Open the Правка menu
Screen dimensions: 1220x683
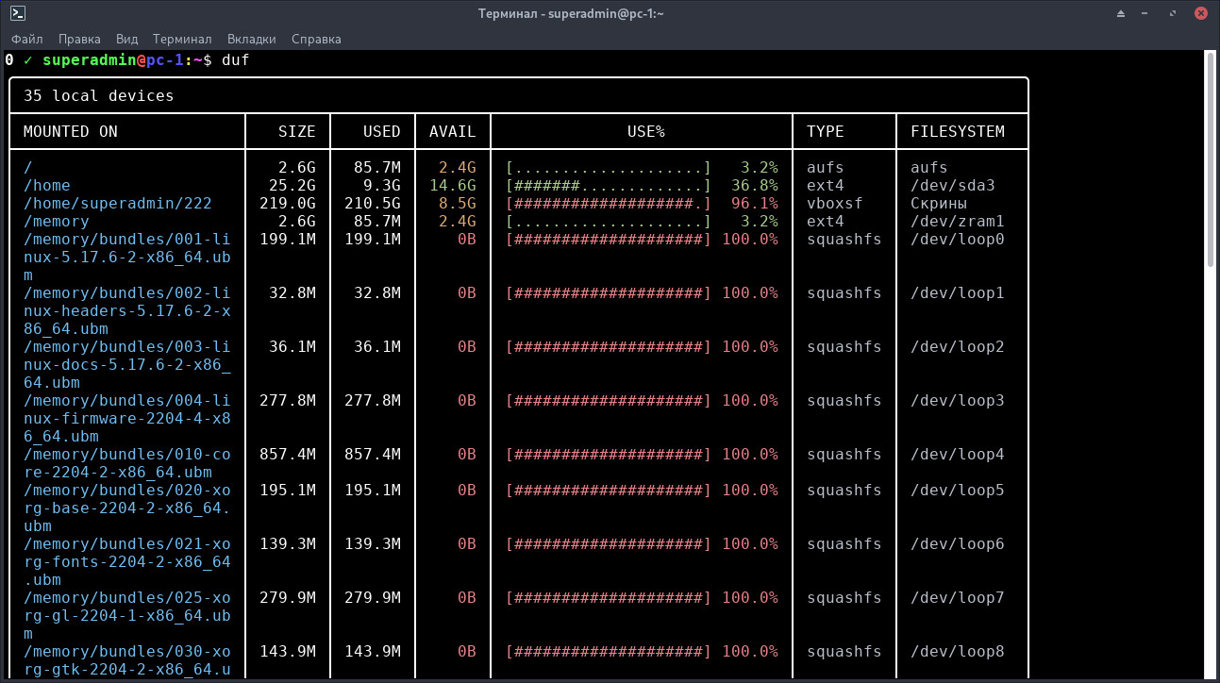click(x=79, y=40)
